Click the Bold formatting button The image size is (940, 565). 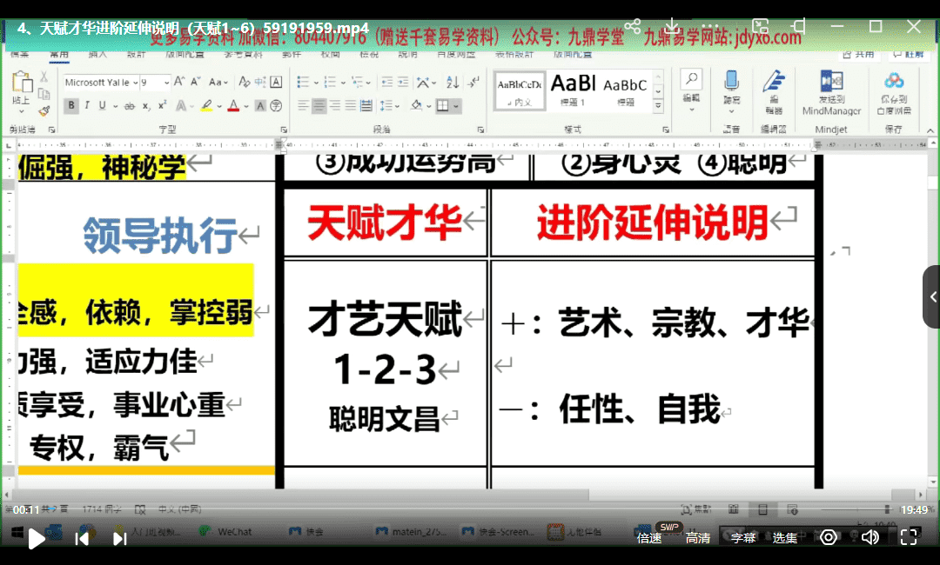coord(71,106)
